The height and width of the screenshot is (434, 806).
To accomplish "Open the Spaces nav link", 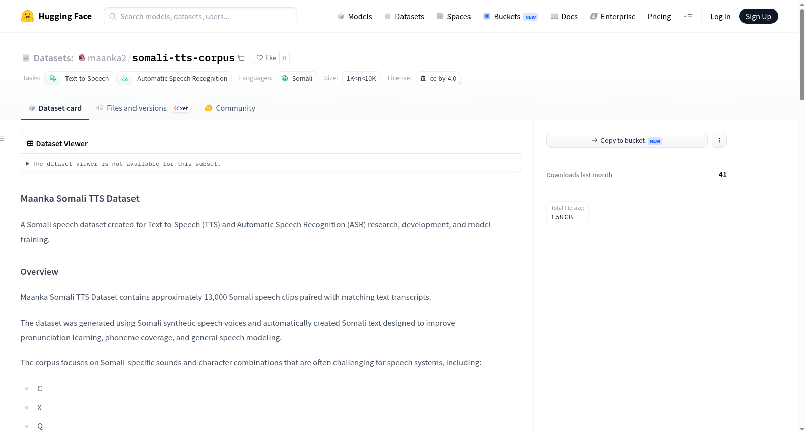I will pos(454,16).
